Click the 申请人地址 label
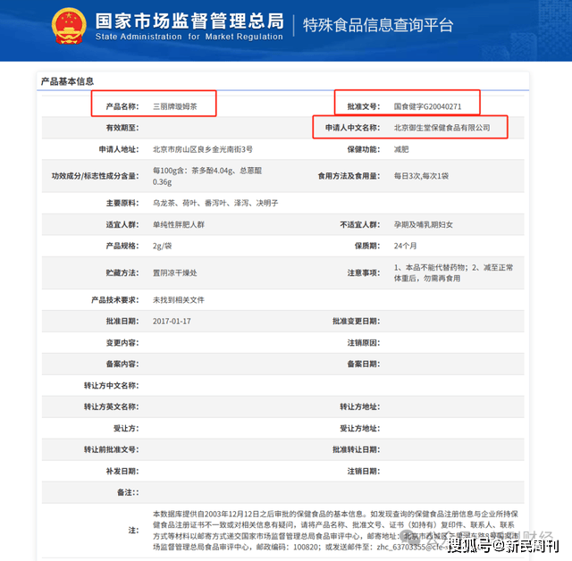This screenshot has height=561, width=572. [x=119, y=149]
